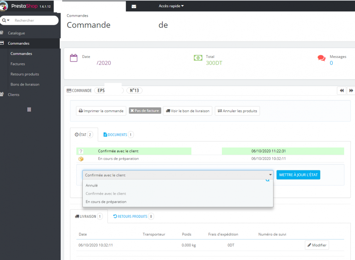Screen dimensions: 355x260
Task: Focus the Rechercher search field
Action: click(x=35, y=20)
